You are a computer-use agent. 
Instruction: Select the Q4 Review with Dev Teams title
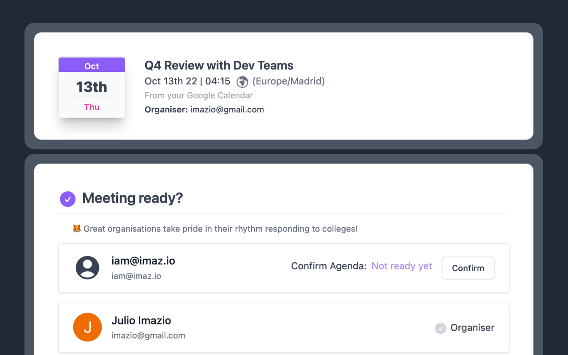tap(219, 66)
